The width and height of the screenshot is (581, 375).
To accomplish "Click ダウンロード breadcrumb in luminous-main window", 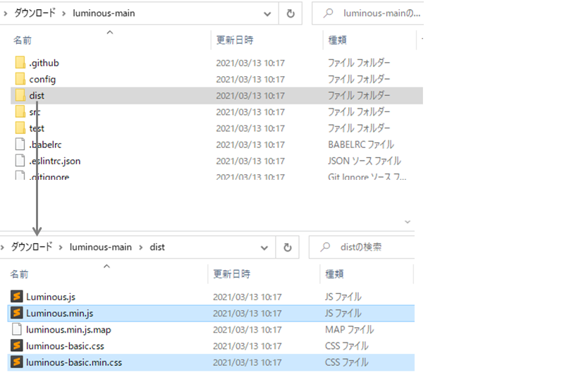I will (35, 13).
